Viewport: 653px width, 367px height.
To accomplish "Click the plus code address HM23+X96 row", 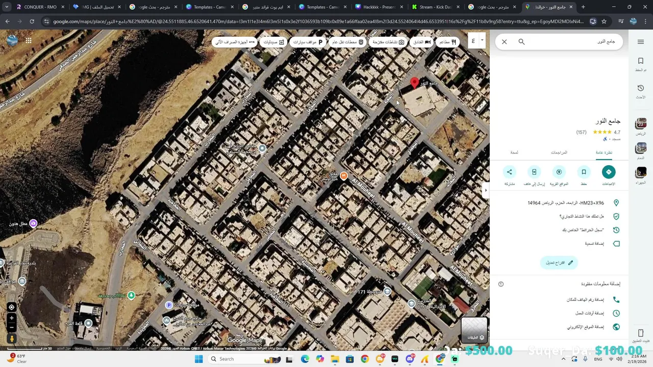I will 559,203.
